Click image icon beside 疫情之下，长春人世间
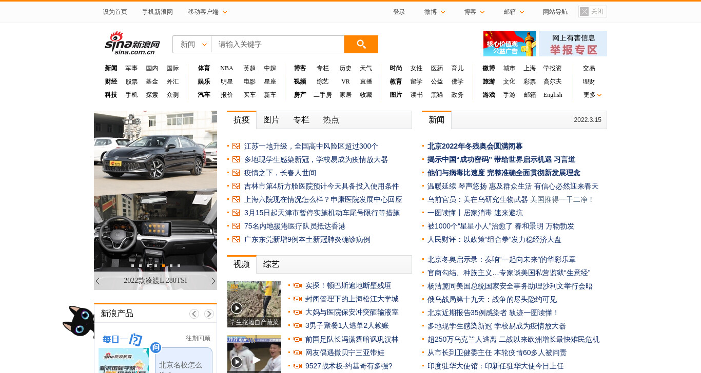 click(236, 173)
